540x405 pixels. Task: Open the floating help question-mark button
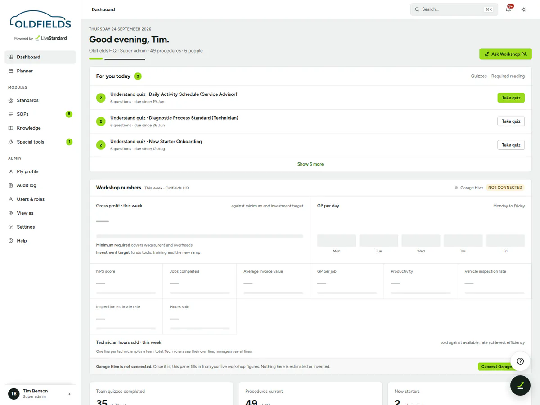520,361
